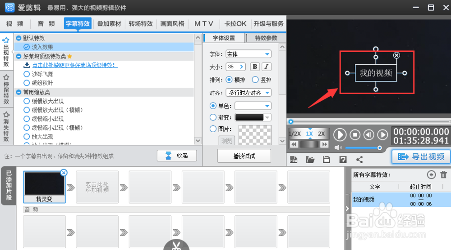Remove clip 精灵变 with its close icon
Screen dimensions: 451x250
(x=64, y=173)
